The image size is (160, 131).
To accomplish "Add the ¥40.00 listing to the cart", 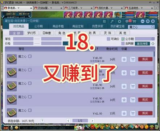I will click(133, 59).
